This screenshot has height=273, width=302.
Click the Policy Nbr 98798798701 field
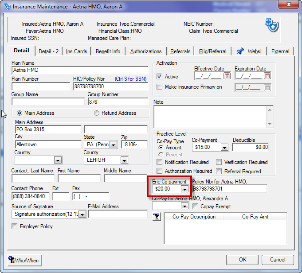coord(230,189)
